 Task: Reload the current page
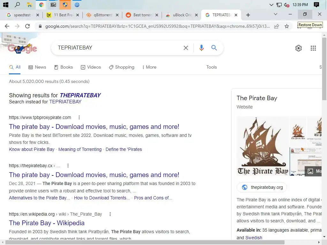(x=27, y=26)
